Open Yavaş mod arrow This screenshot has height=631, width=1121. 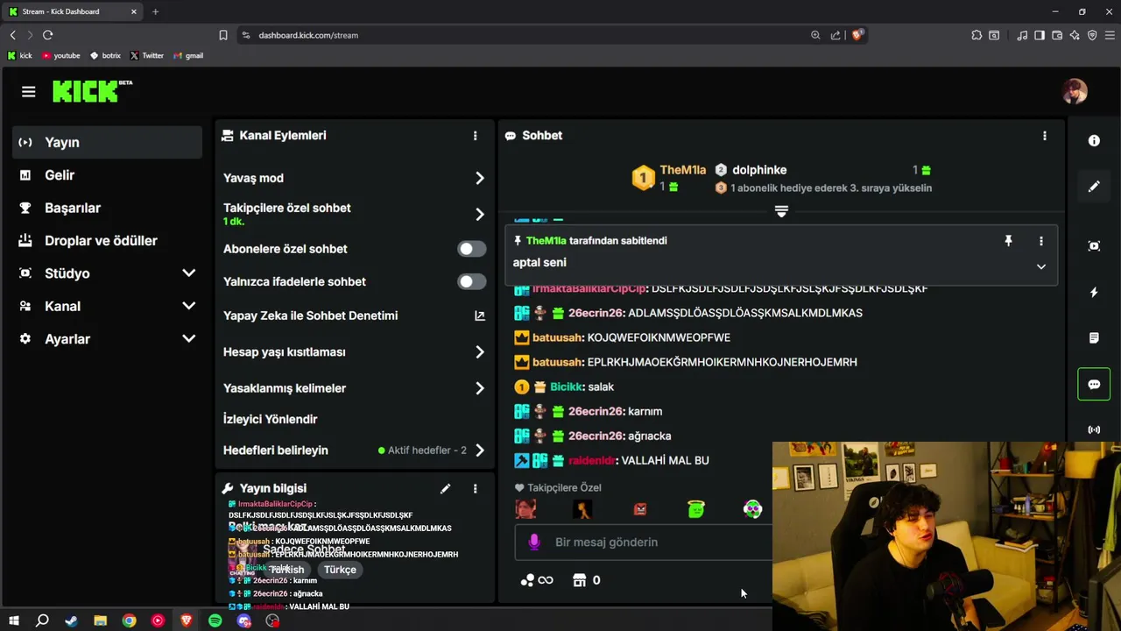point(479,178)
